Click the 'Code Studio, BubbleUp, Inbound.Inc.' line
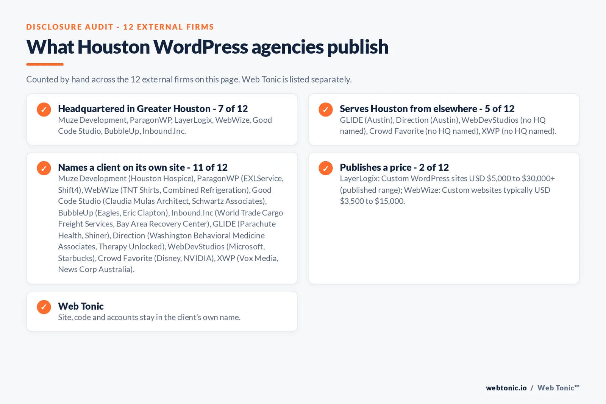606x404 pixels. [x=122, y=131]
